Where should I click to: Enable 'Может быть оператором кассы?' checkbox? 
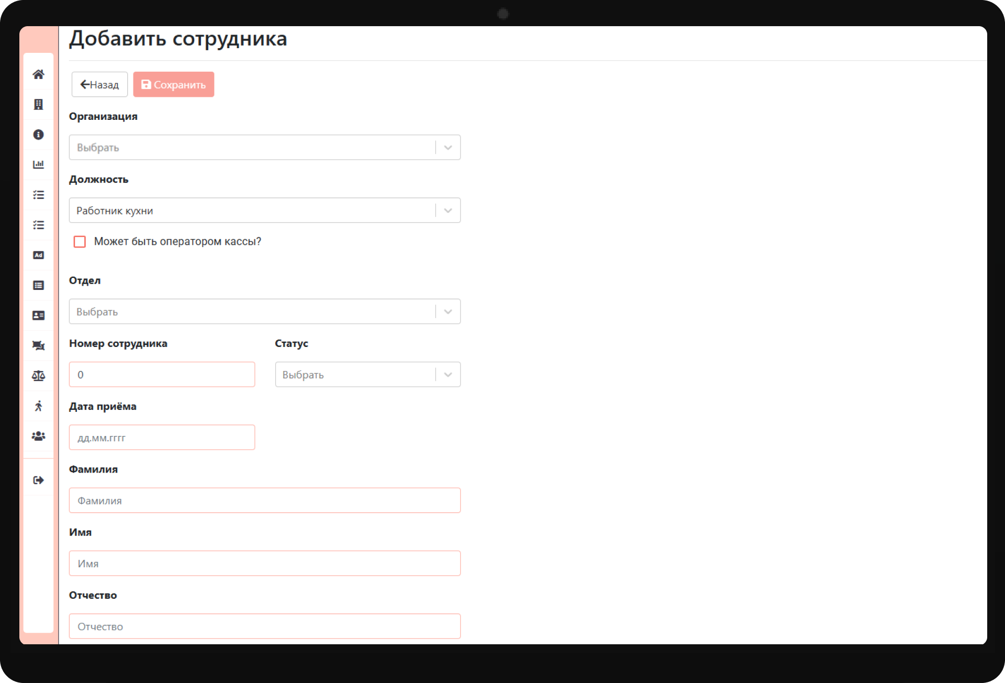click(80, 241)
